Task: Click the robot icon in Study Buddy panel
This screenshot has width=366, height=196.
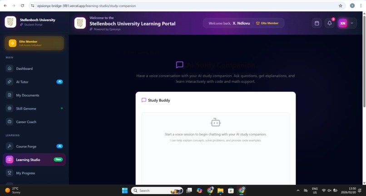Action: tap(215, 122)
